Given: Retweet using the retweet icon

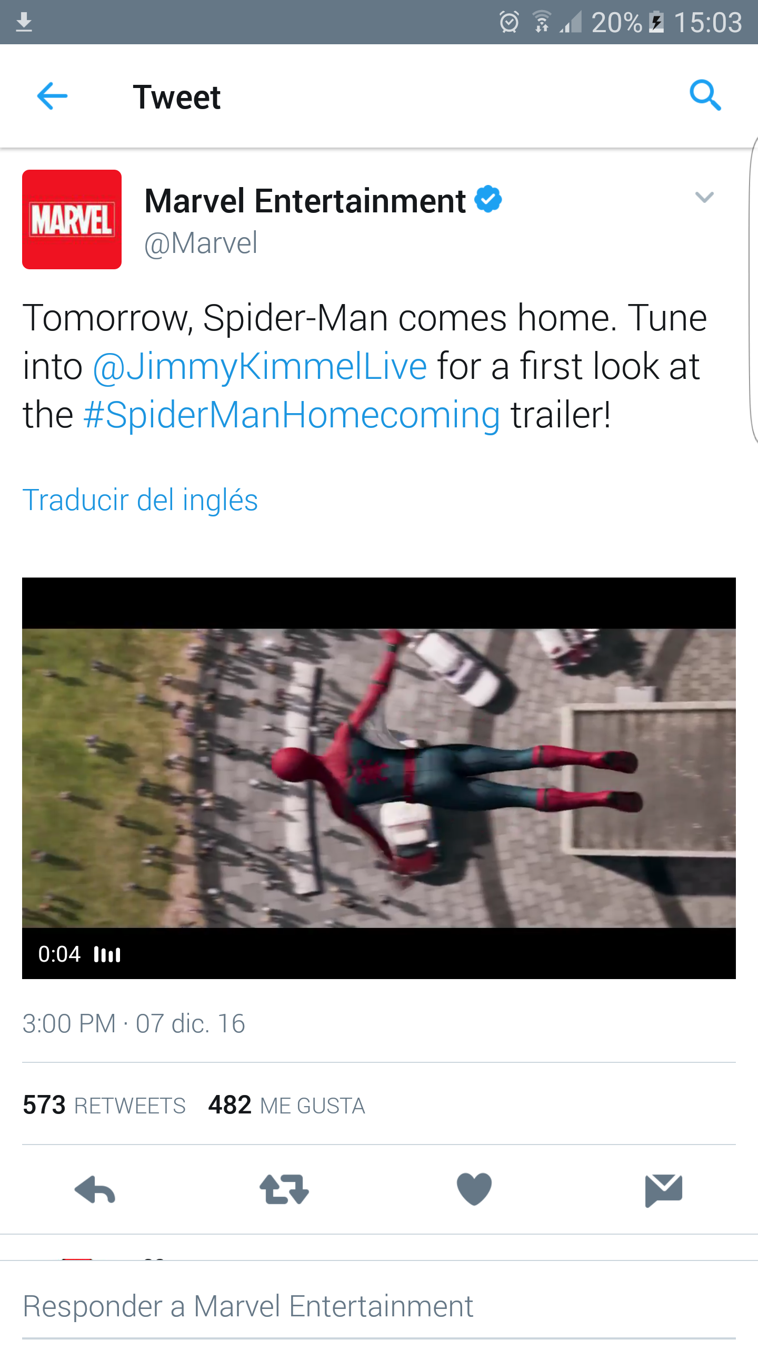Looking at the screenshot, I should pos(284,1190).
